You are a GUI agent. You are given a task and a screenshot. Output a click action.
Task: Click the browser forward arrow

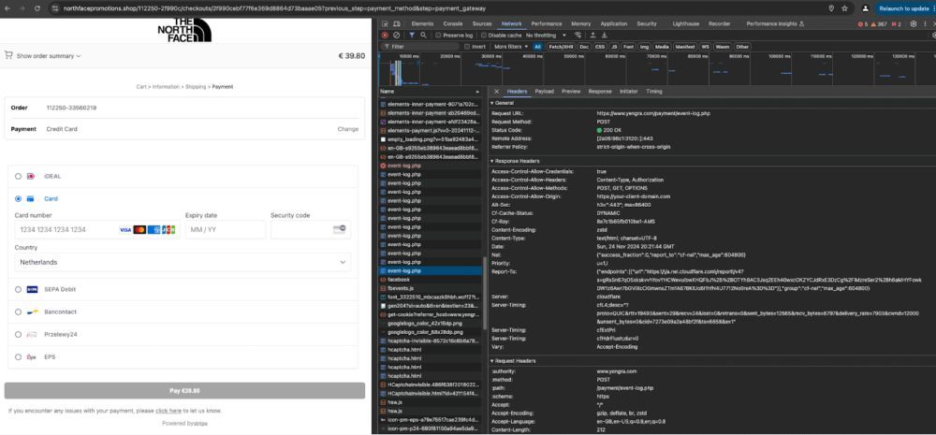point(22,8)
